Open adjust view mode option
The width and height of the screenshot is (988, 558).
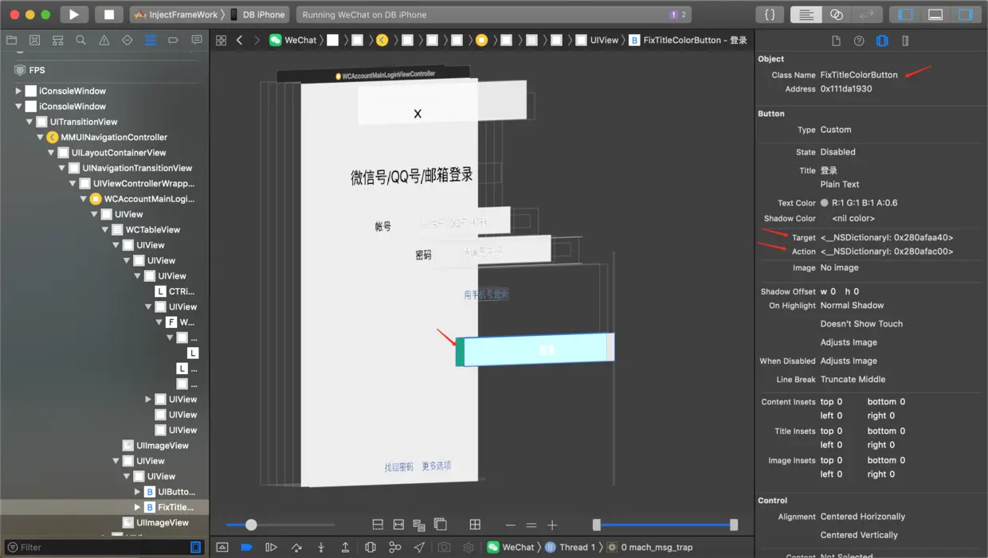pos(419,525)
